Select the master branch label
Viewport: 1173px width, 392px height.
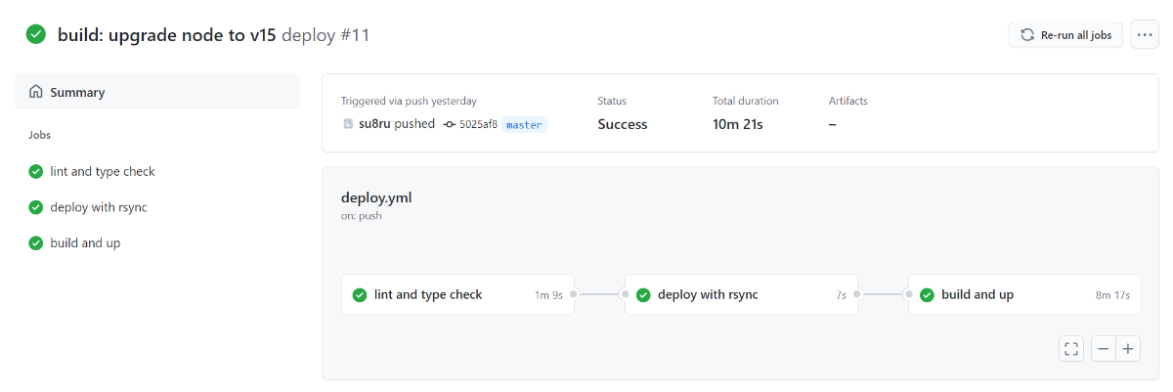[524, 125]
